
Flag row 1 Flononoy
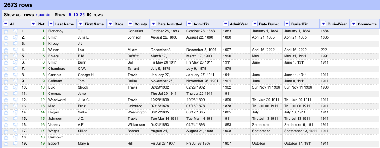(15, 31)
